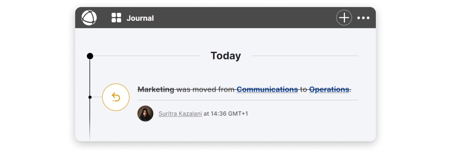
Task: Click the Journal title in header
Action: (140, 18)
